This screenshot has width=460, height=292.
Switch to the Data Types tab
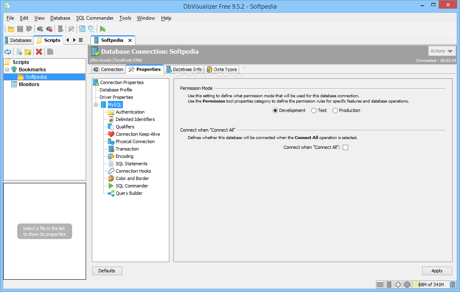(222, 69)
